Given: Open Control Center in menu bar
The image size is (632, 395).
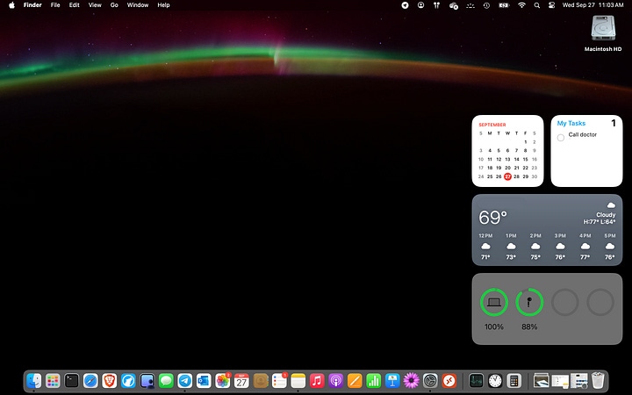Looking at the screenshot, I should [x=552, y=5].
